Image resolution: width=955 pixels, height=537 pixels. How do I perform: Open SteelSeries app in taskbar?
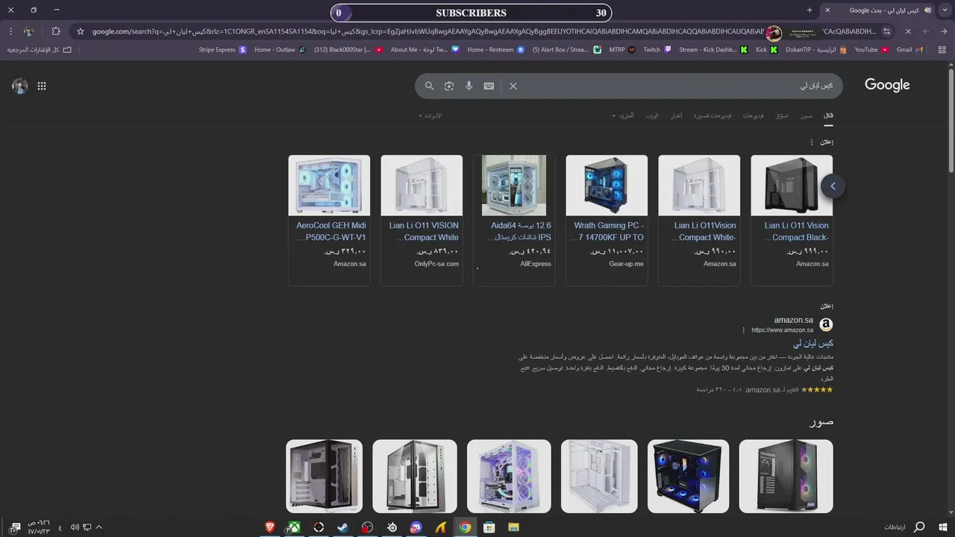tap(392, 527)
